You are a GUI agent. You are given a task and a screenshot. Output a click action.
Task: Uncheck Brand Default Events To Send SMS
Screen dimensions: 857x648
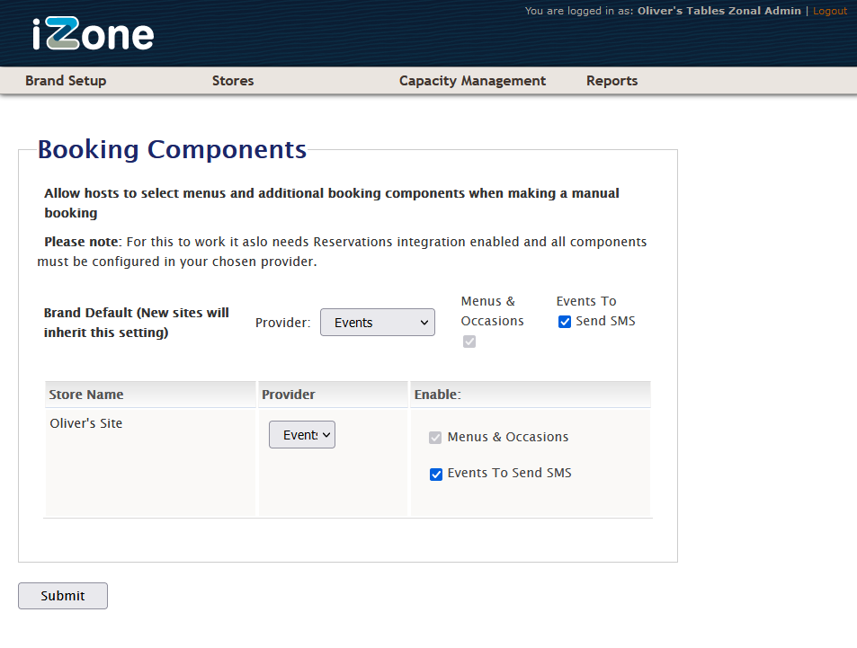[x=565, y=322]
